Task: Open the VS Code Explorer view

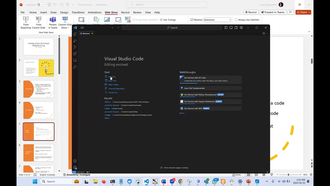Action: [75, 34]
